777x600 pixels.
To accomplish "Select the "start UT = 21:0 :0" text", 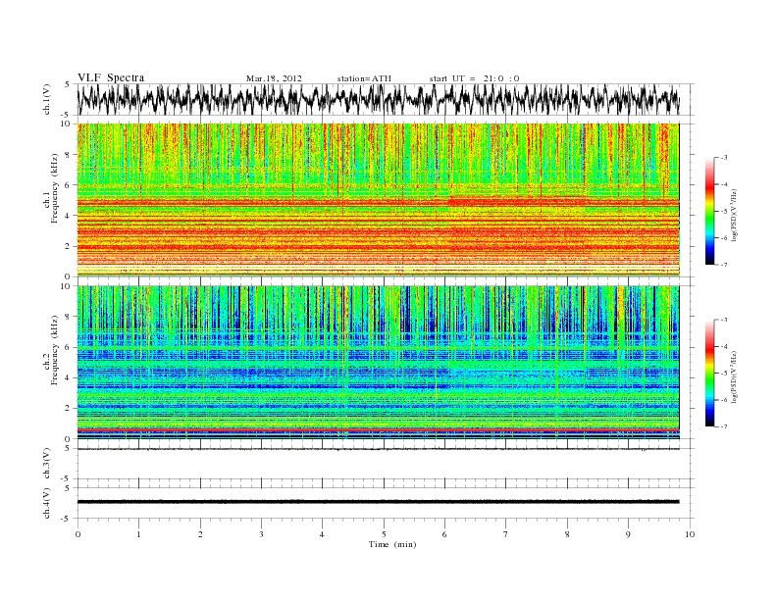I will tap(474, 78).
